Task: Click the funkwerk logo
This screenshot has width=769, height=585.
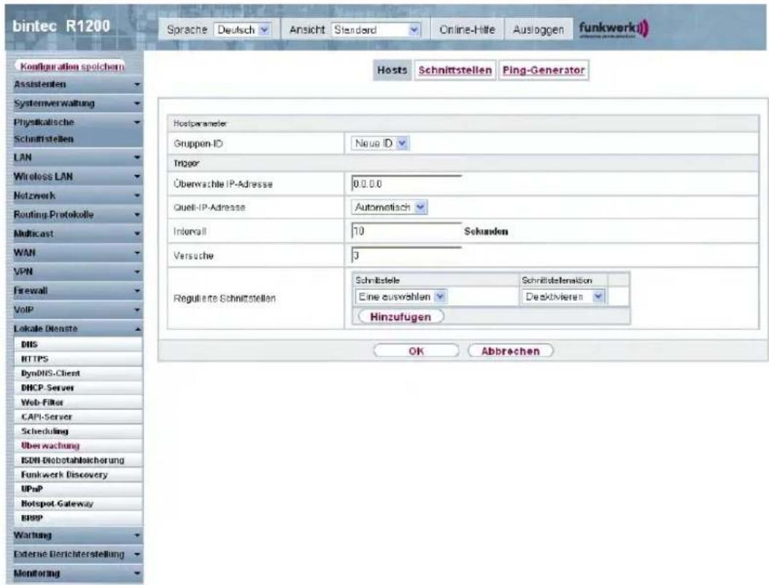Action: [614, 29]
